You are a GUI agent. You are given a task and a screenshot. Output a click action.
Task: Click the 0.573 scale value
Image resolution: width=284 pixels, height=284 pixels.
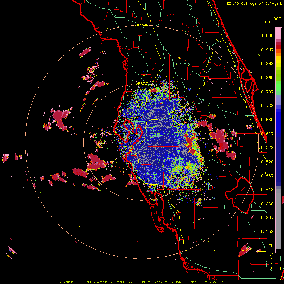267,148
